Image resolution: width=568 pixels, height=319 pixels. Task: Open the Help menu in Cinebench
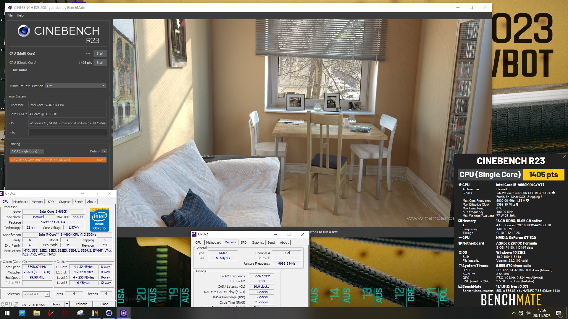pos(20,15)
